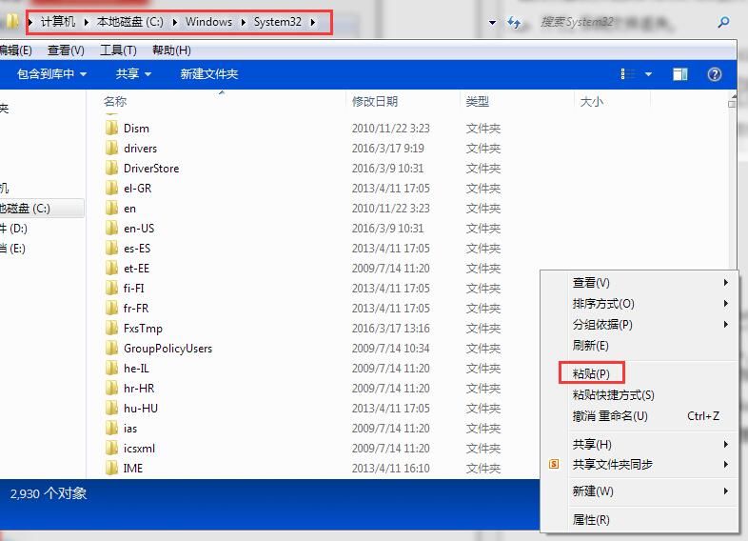The image size is (748, 541).
Task: Select the (D:) drive in navigation pane
Action: pyautogui.click(x=13, y=229)
